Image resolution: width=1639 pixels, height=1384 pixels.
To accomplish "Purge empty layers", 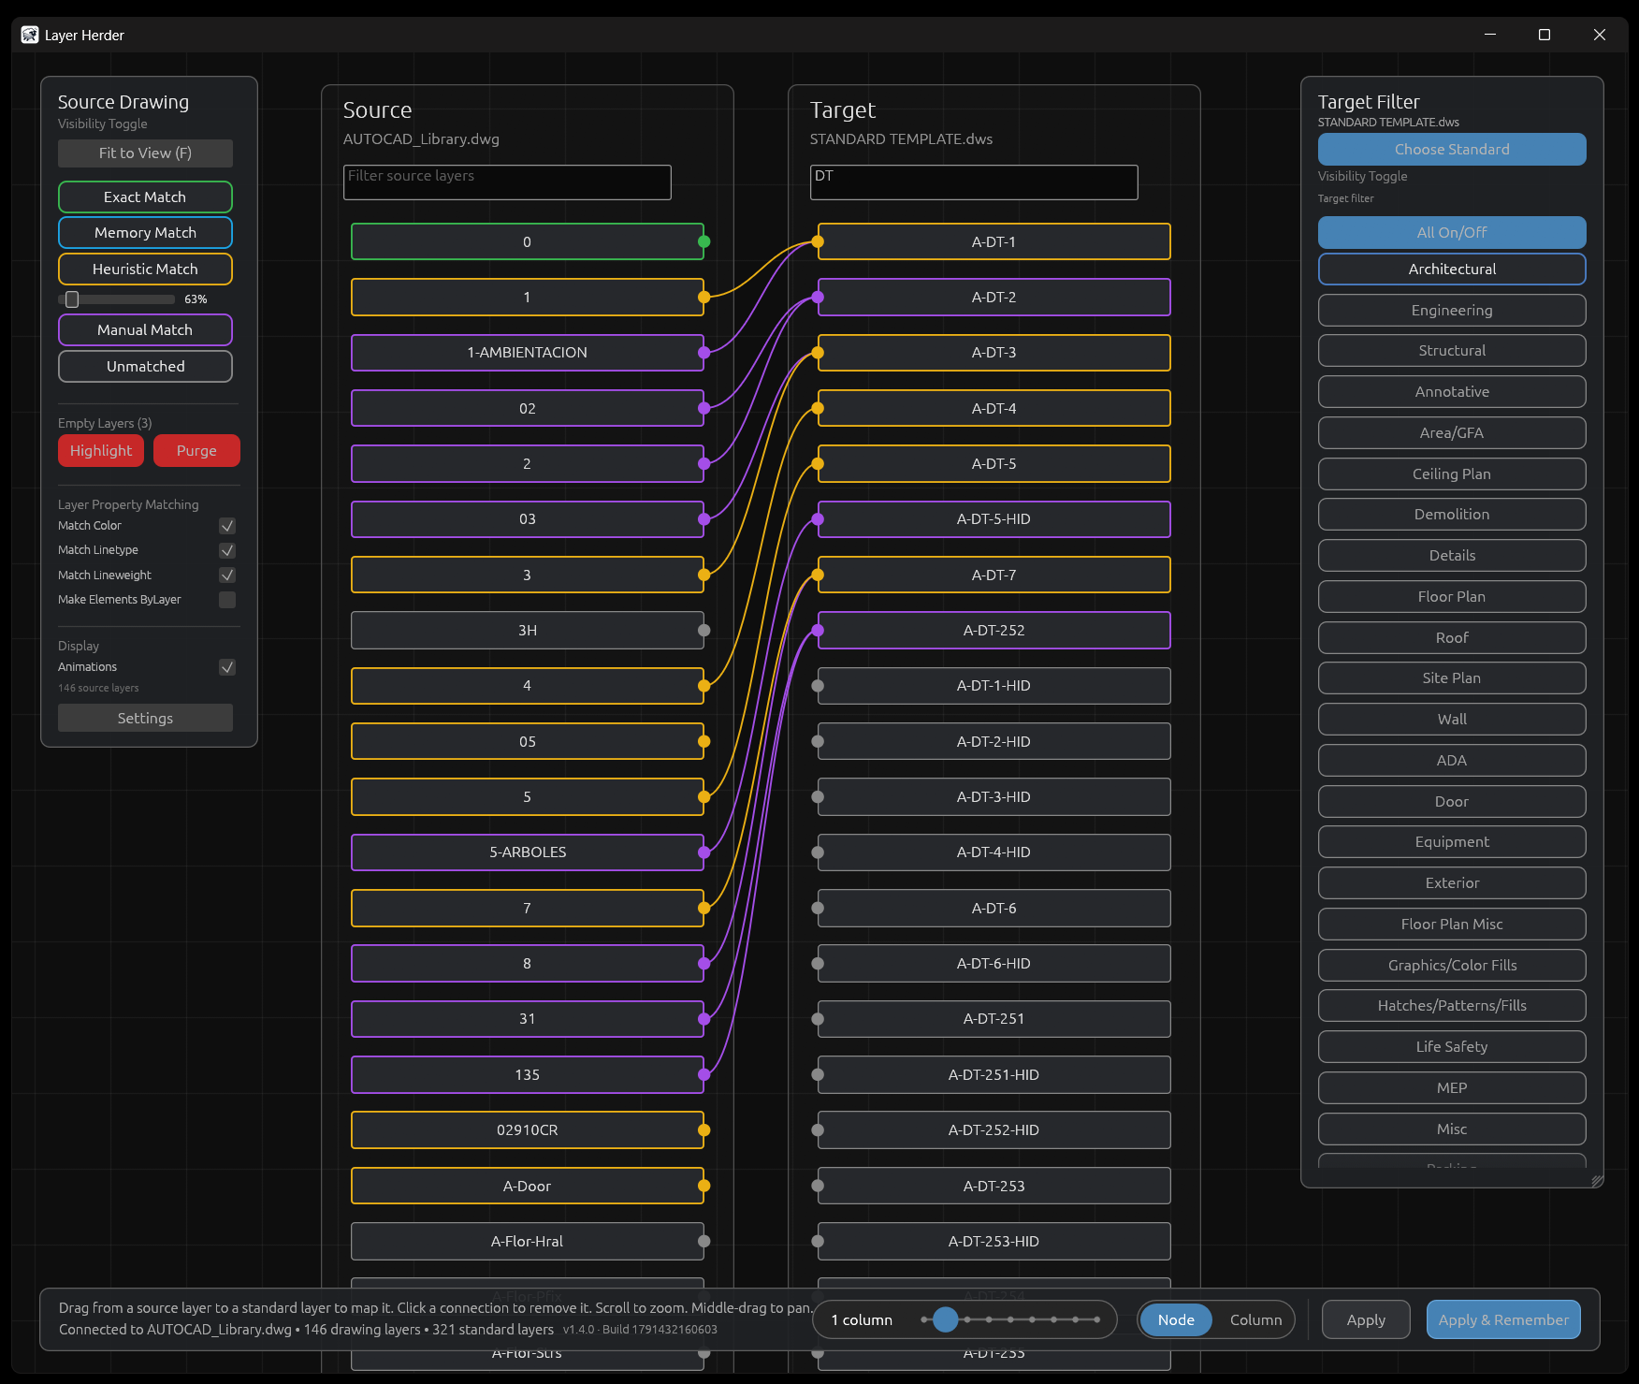I will (196, 450).
